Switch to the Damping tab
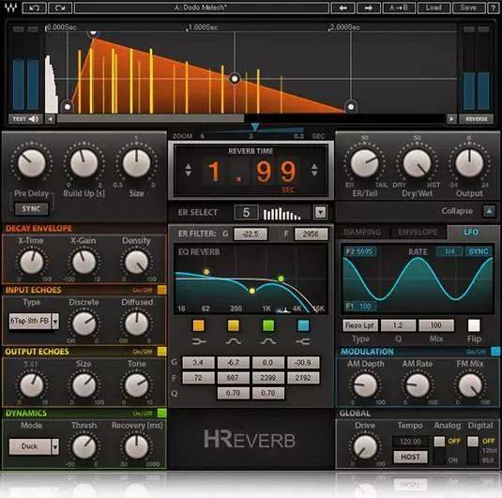Screen dimensions: 502x498 click(x=362, y=232)
